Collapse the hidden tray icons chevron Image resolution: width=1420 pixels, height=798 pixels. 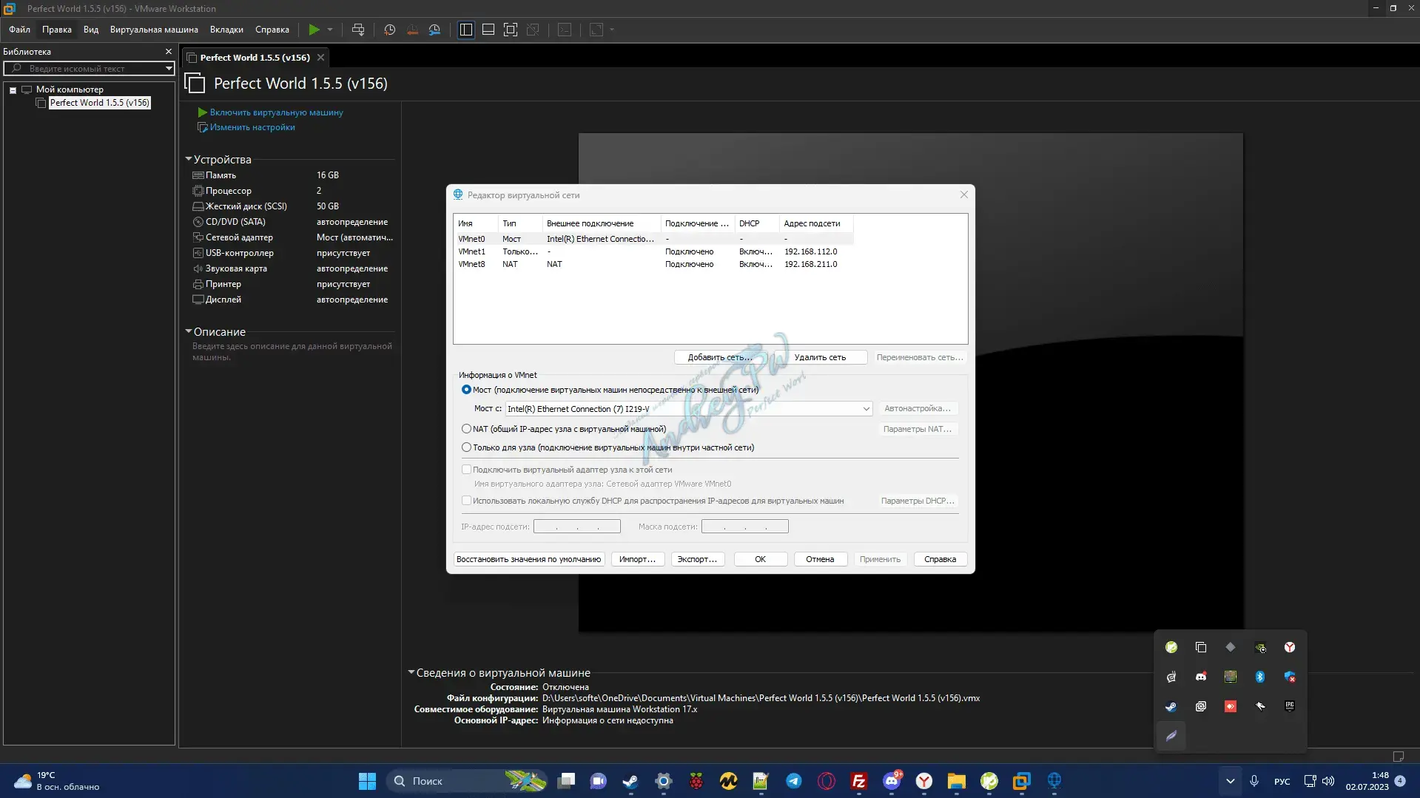click(1230, 781)
